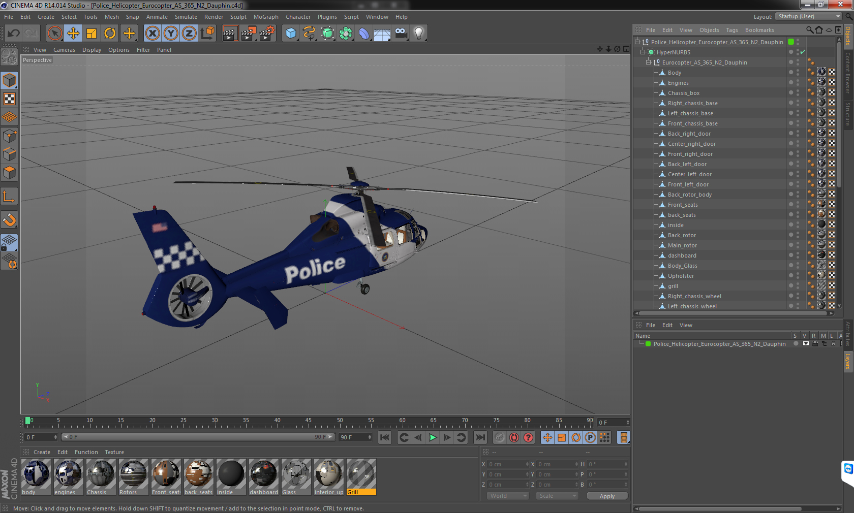Toggle X axis lock
This screenshot has width=854, height=513.
coord(152,34)
